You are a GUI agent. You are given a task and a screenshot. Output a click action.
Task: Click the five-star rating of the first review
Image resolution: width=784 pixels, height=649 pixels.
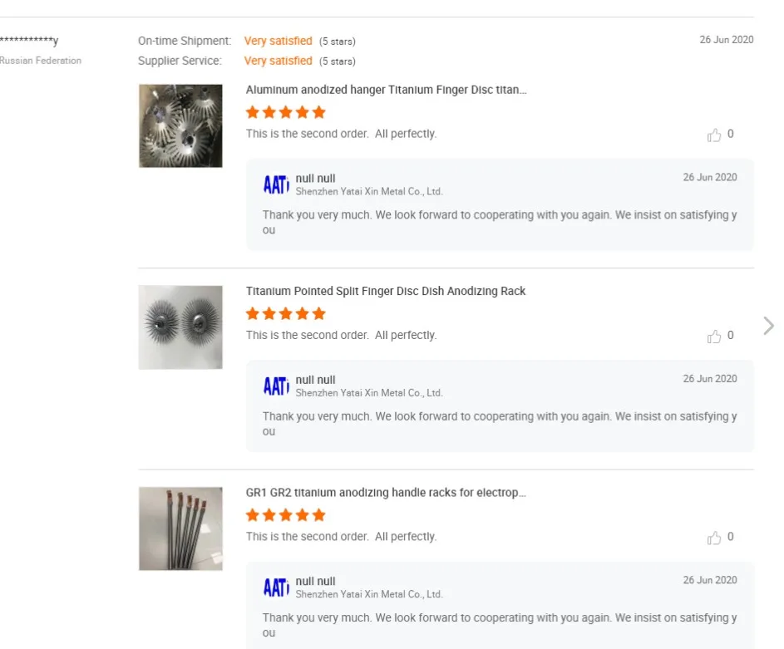point(285,112)
